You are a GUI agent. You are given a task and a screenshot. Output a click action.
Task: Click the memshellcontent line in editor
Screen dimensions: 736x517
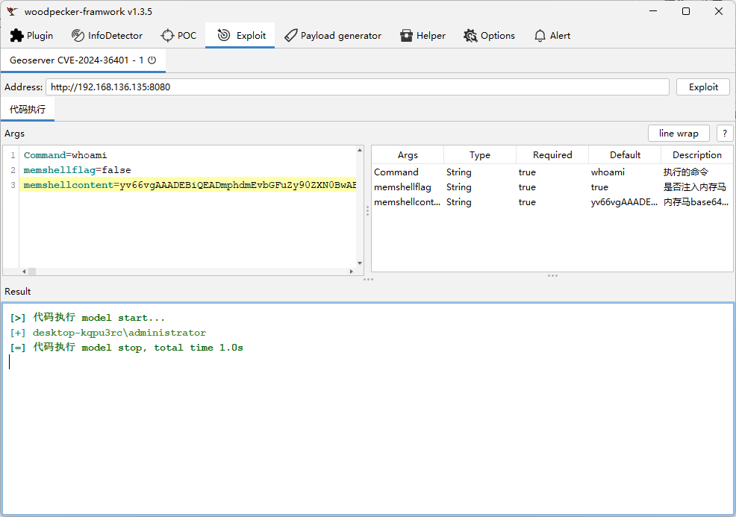pyautogui.click(x=187, y=185)
